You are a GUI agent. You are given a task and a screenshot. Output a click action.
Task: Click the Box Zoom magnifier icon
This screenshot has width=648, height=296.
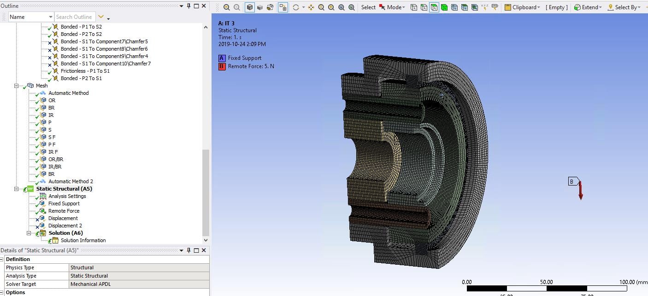331,7
